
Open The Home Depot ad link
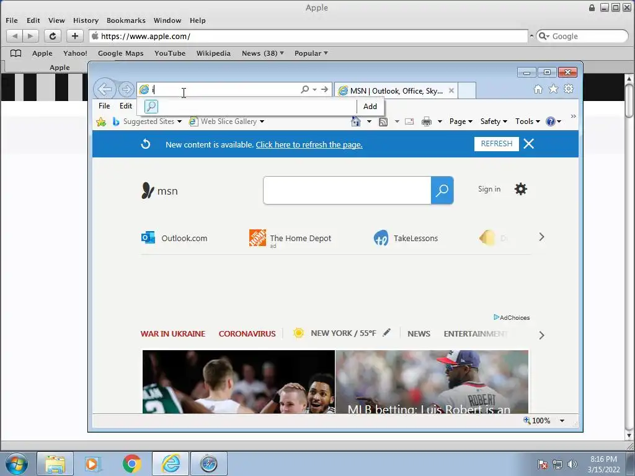coord(290,238)
